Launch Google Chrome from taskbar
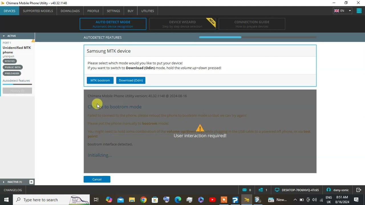This screenshot has height=205, width=365. click(143, 200)
